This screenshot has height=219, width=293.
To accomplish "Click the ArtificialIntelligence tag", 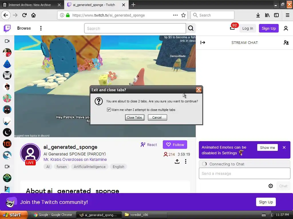I will (90, 167).
